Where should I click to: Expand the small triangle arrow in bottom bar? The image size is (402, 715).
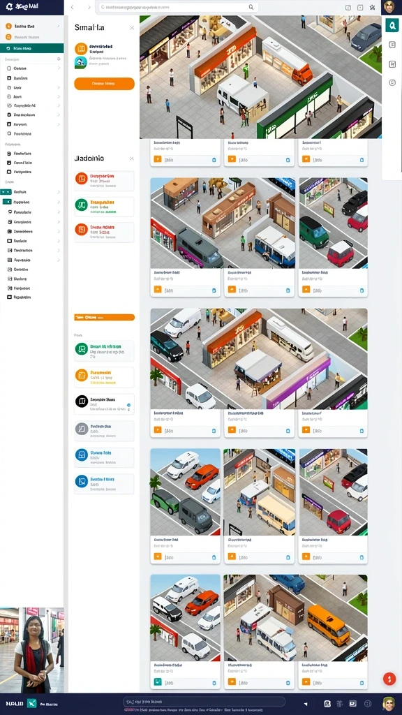[306, 704]
